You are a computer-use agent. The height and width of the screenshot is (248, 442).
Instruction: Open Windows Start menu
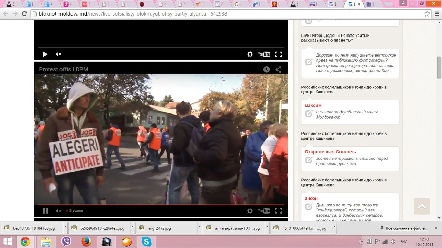(x=8, y=241)
